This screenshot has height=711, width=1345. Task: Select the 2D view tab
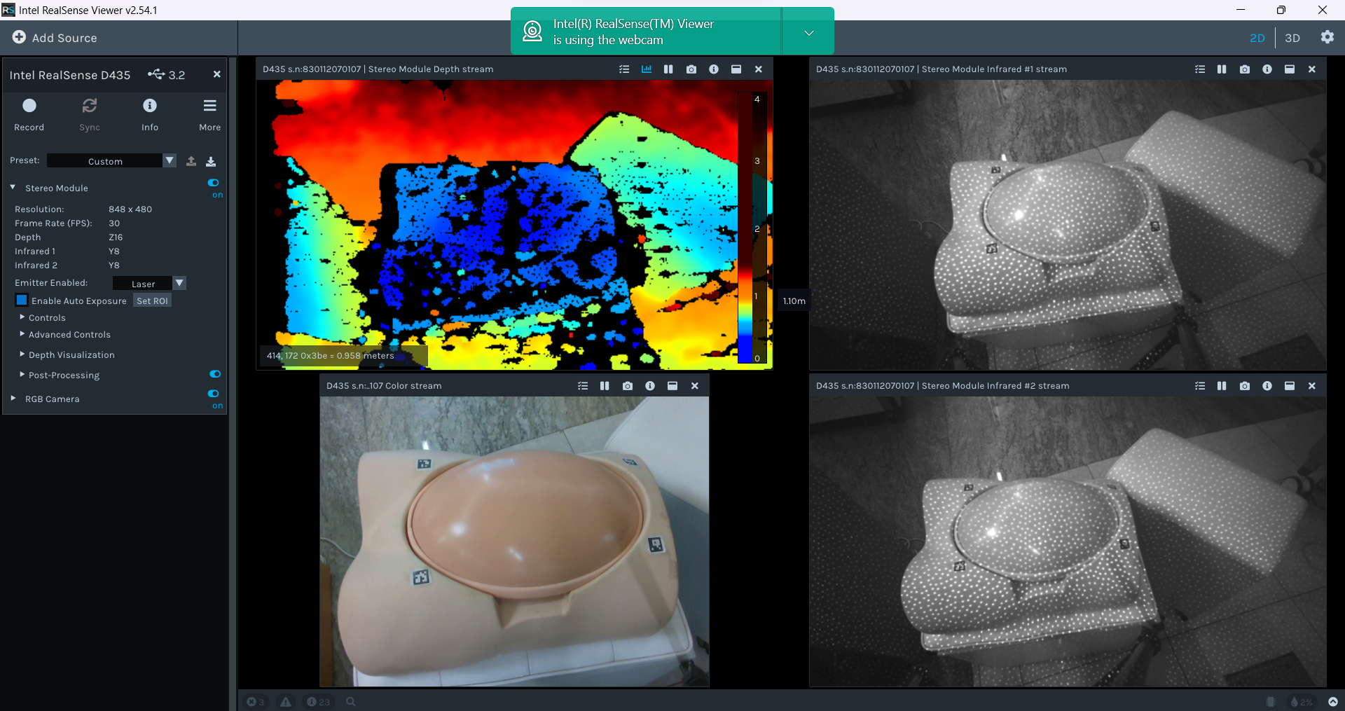point(1257,38)
